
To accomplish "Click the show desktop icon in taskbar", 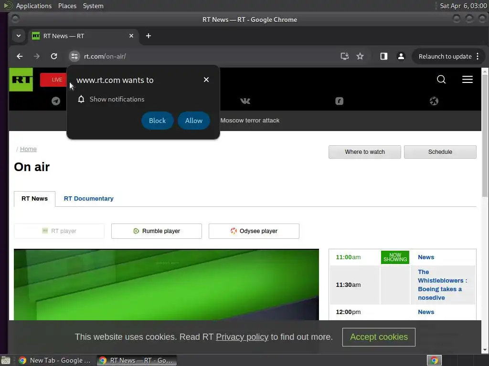I will pyautogui.click(x=6, y=360).
